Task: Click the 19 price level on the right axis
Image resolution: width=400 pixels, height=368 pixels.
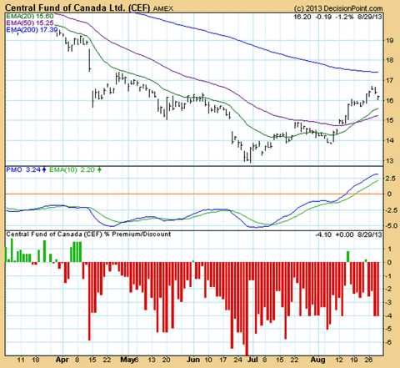Action: tap(389, 41)
